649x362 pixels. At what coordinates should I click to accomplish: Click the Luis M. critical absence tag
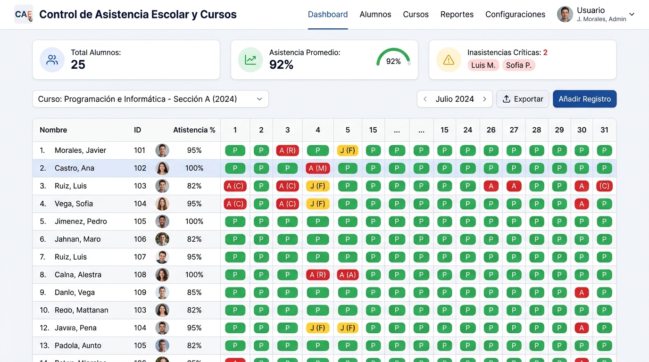[x=483, y=65]
